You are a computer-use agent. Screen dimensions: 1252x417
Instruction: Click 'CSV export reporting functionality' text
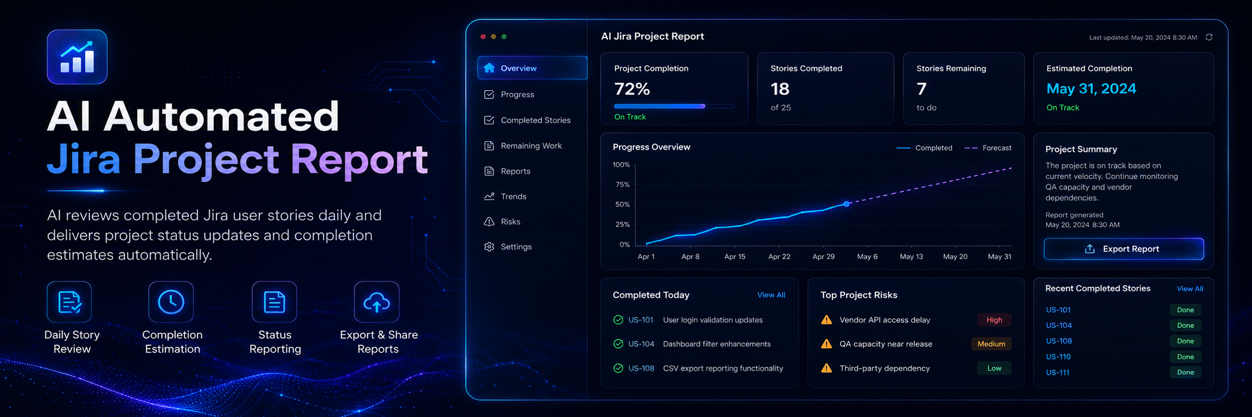coord(723,368)
